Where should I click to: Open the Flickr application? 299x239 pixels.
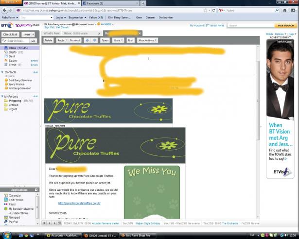click(12, 205)
